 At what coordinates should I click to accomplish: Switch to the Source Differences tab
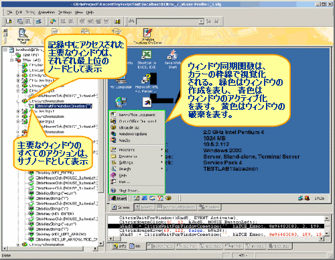point(176,207)
